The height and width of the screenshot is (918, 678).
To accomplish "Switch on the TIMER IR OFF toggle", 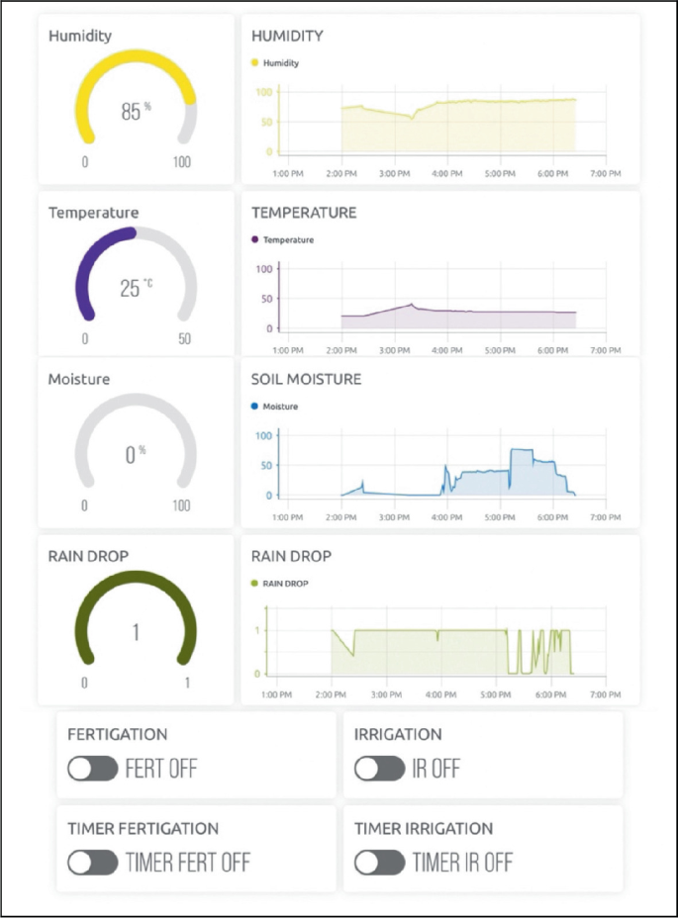I will tap(379, 863).
